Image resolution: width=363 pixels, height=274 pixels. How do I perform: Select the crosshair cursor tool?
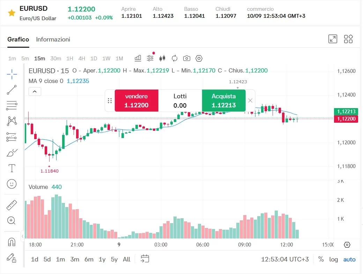(12, 74)
